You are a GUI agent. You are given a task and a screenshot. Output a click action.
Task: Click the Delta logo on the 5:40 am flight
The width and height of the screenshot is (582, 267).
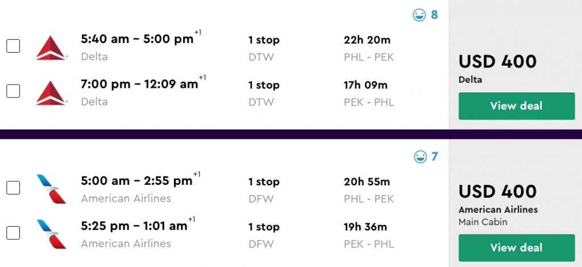(51, 47)
